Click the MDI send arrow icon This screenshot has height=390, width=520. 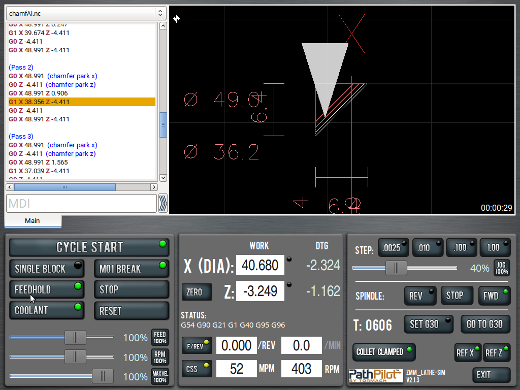pos(163,203)
